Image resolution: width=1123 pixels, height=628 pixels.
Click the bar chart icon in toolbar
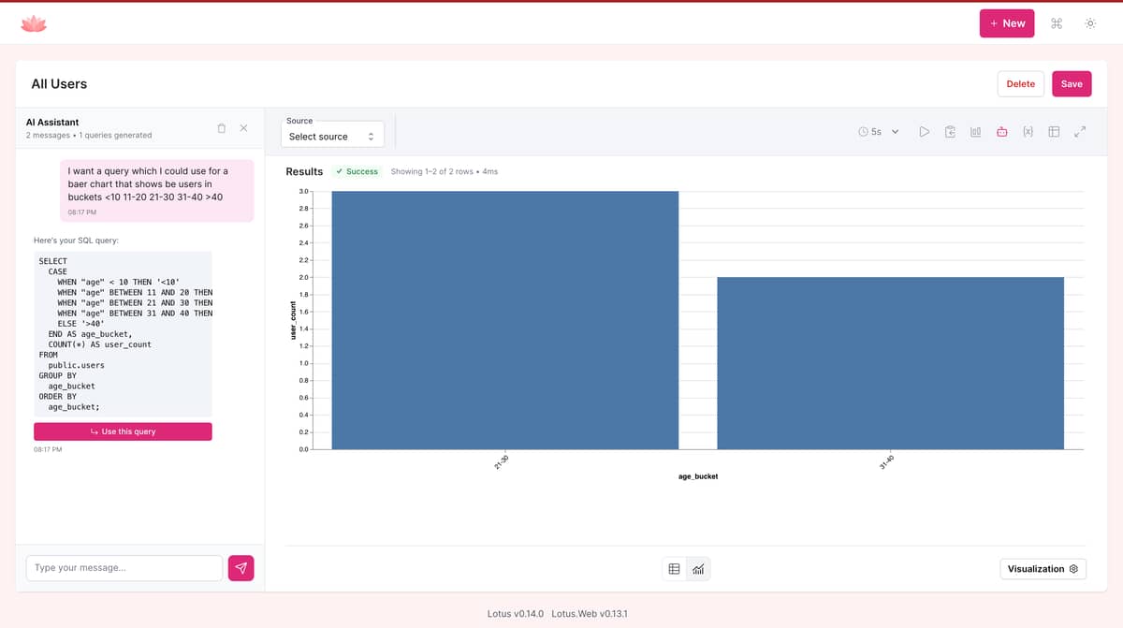coord(975,132)
